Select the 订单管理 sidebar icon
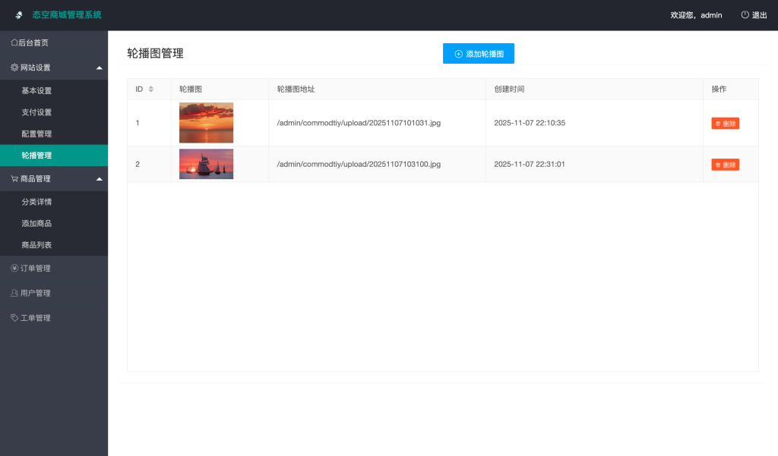Image resolution: width=778 pixels, height=456 pixels. click(x=14, y=268)
